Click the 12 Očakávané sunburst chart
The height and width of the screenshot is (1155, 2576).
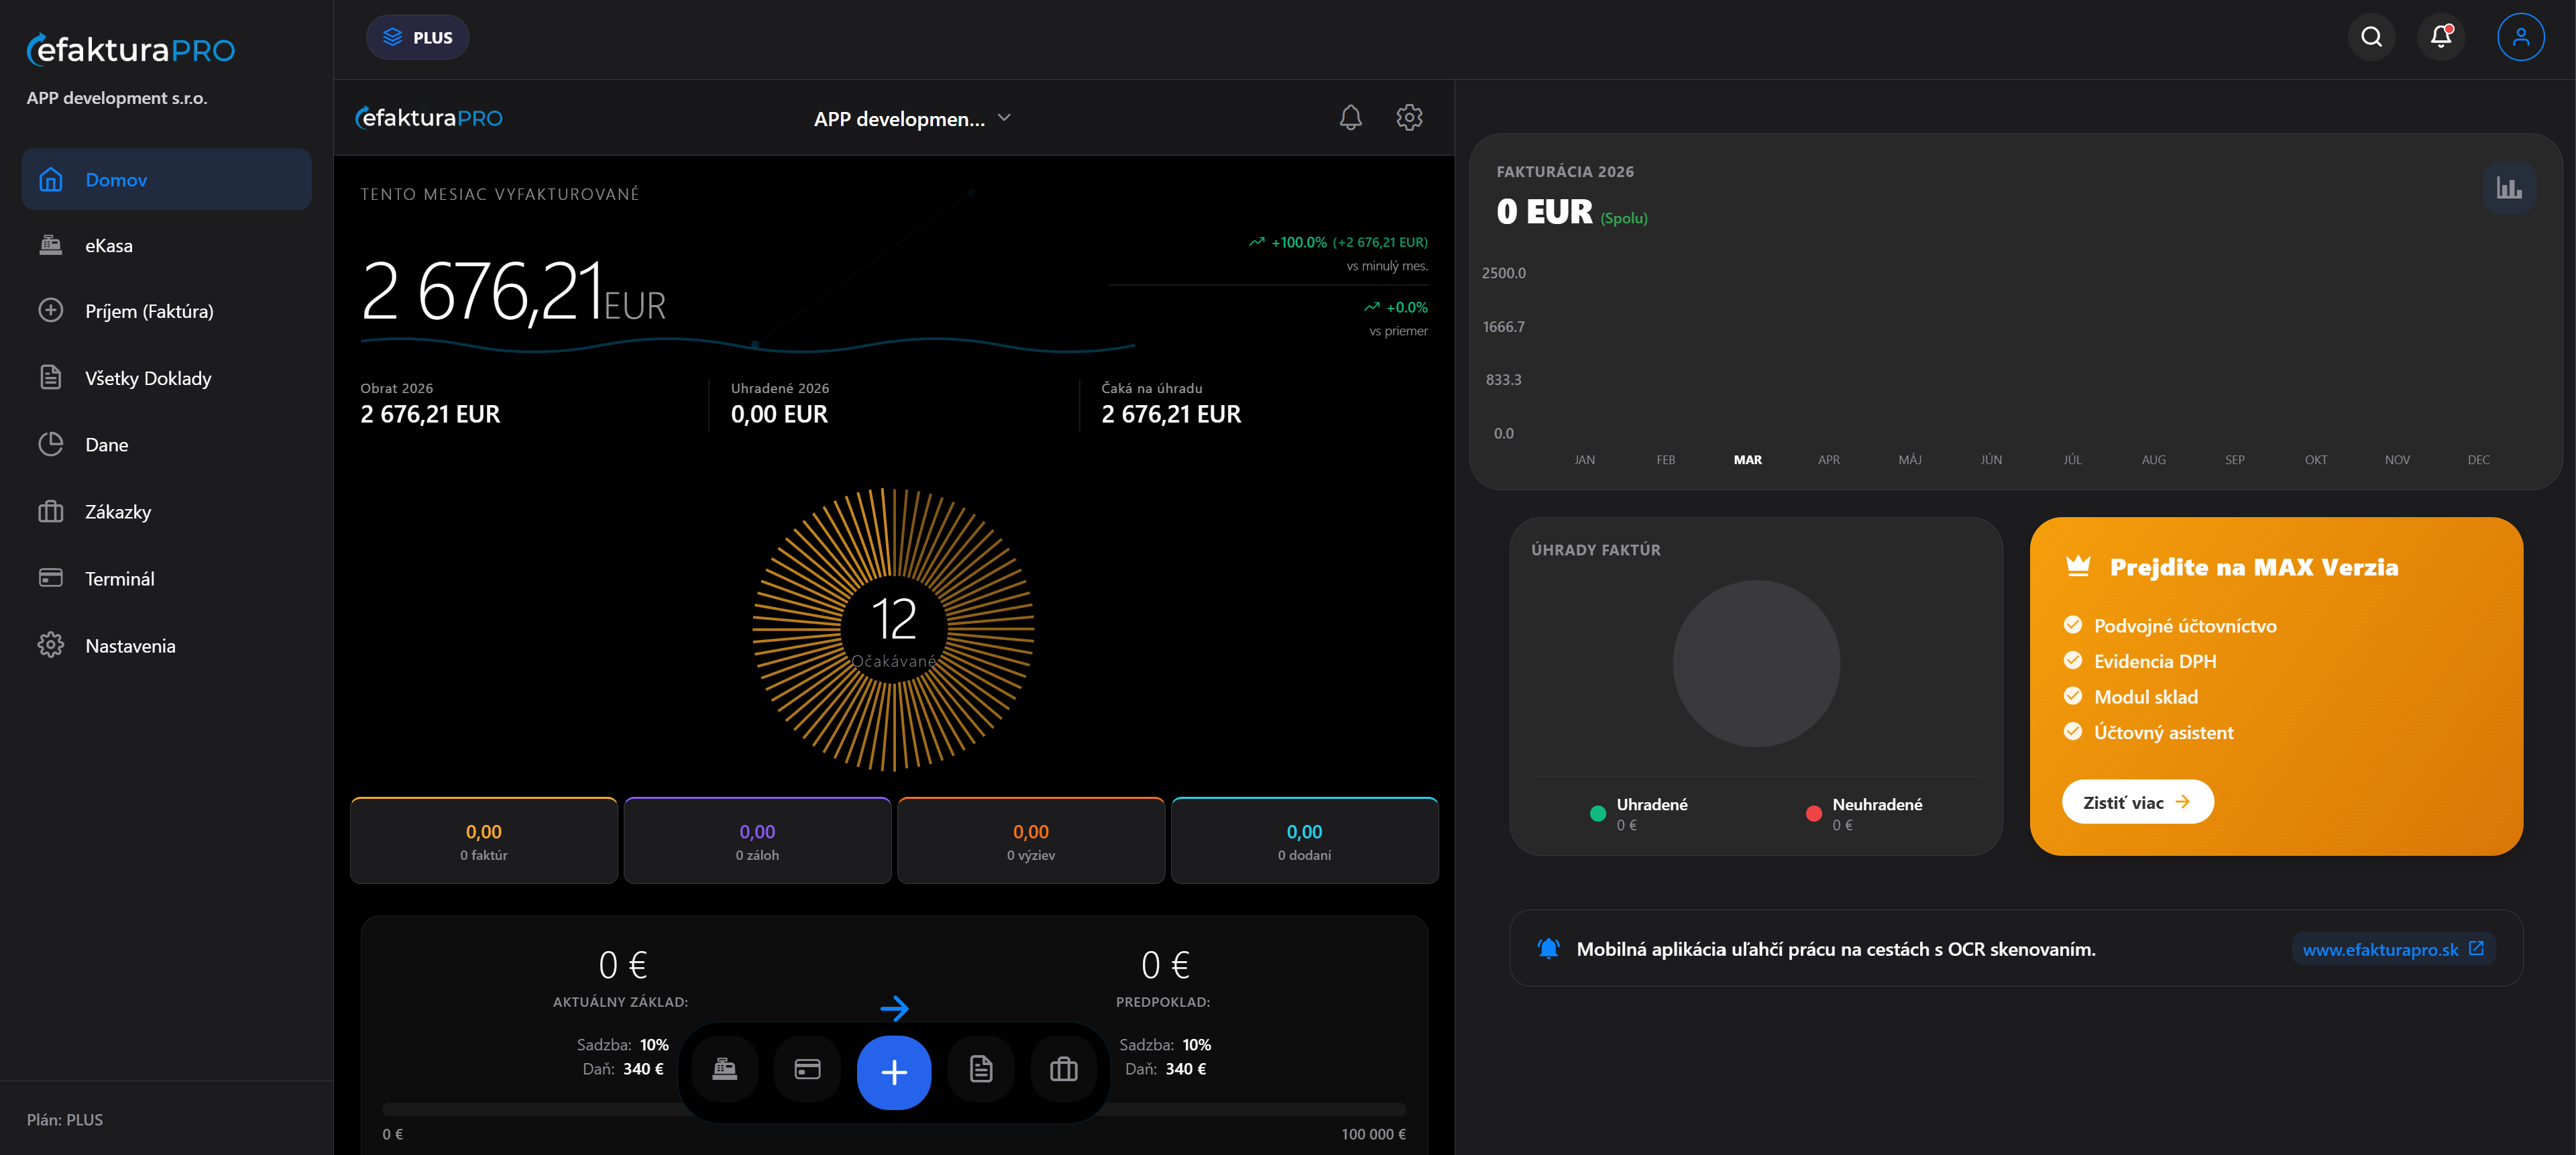click(893, 630)
